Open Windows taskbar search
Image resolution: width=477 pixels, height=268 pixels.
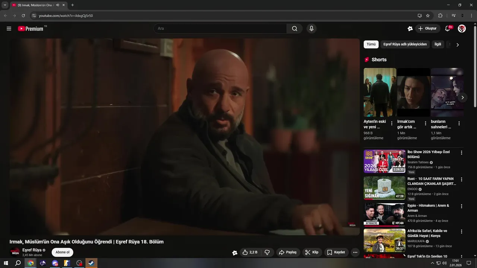coord(18,263)
